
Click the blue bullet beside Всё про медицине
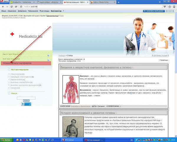[49, 60]
